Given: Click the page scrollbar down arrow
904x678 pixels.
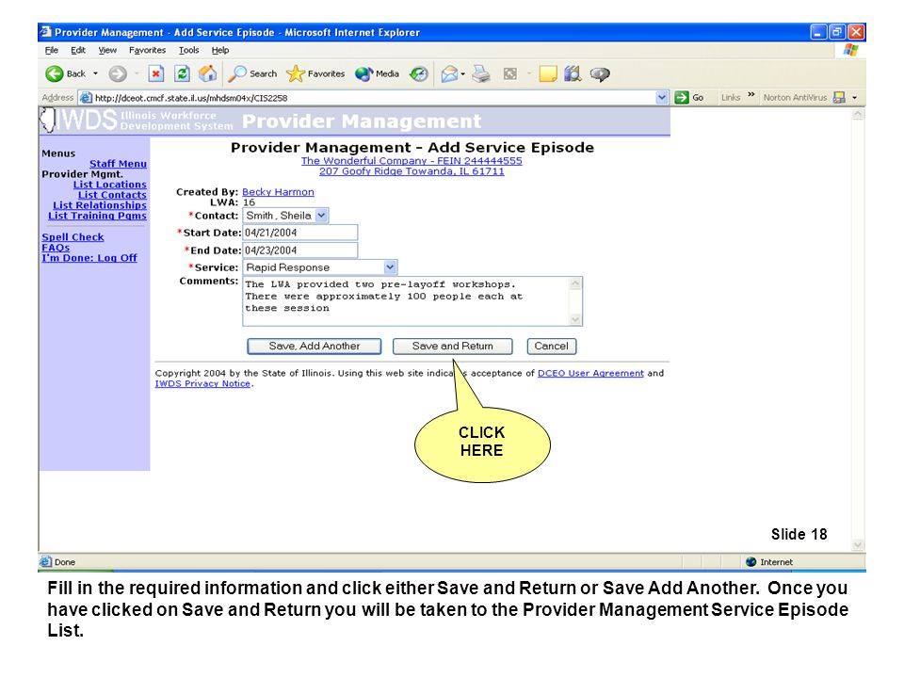Looking at the screenshot, I should (858, 545).
